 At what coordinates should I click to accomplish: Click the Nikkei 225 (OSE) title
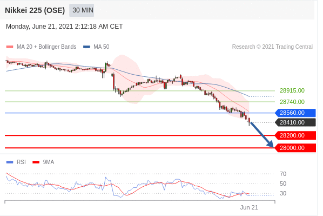coord(35,10)
